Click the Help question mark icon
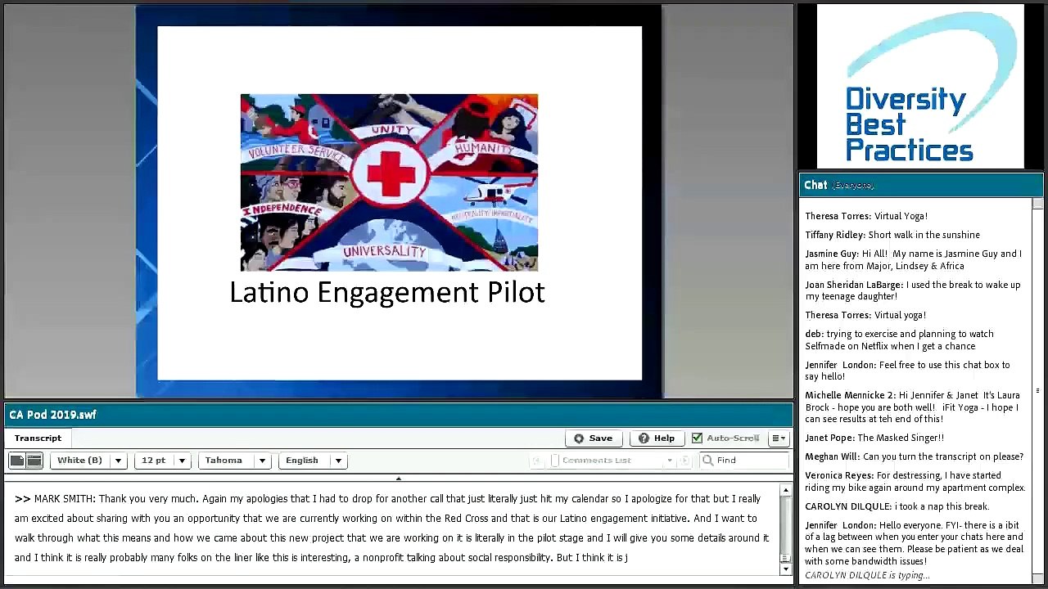The height and width of the screenshot is (589, 1048). (644, 438)
